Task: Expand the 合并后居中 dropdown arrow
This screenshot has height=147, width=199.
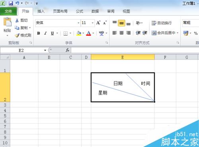Action: pyautogui.click(x=178, y=33)
